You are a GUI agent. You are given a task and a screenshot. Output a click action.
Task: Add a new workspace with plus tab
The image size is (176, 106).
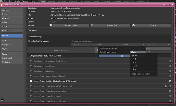pos(147,2)
